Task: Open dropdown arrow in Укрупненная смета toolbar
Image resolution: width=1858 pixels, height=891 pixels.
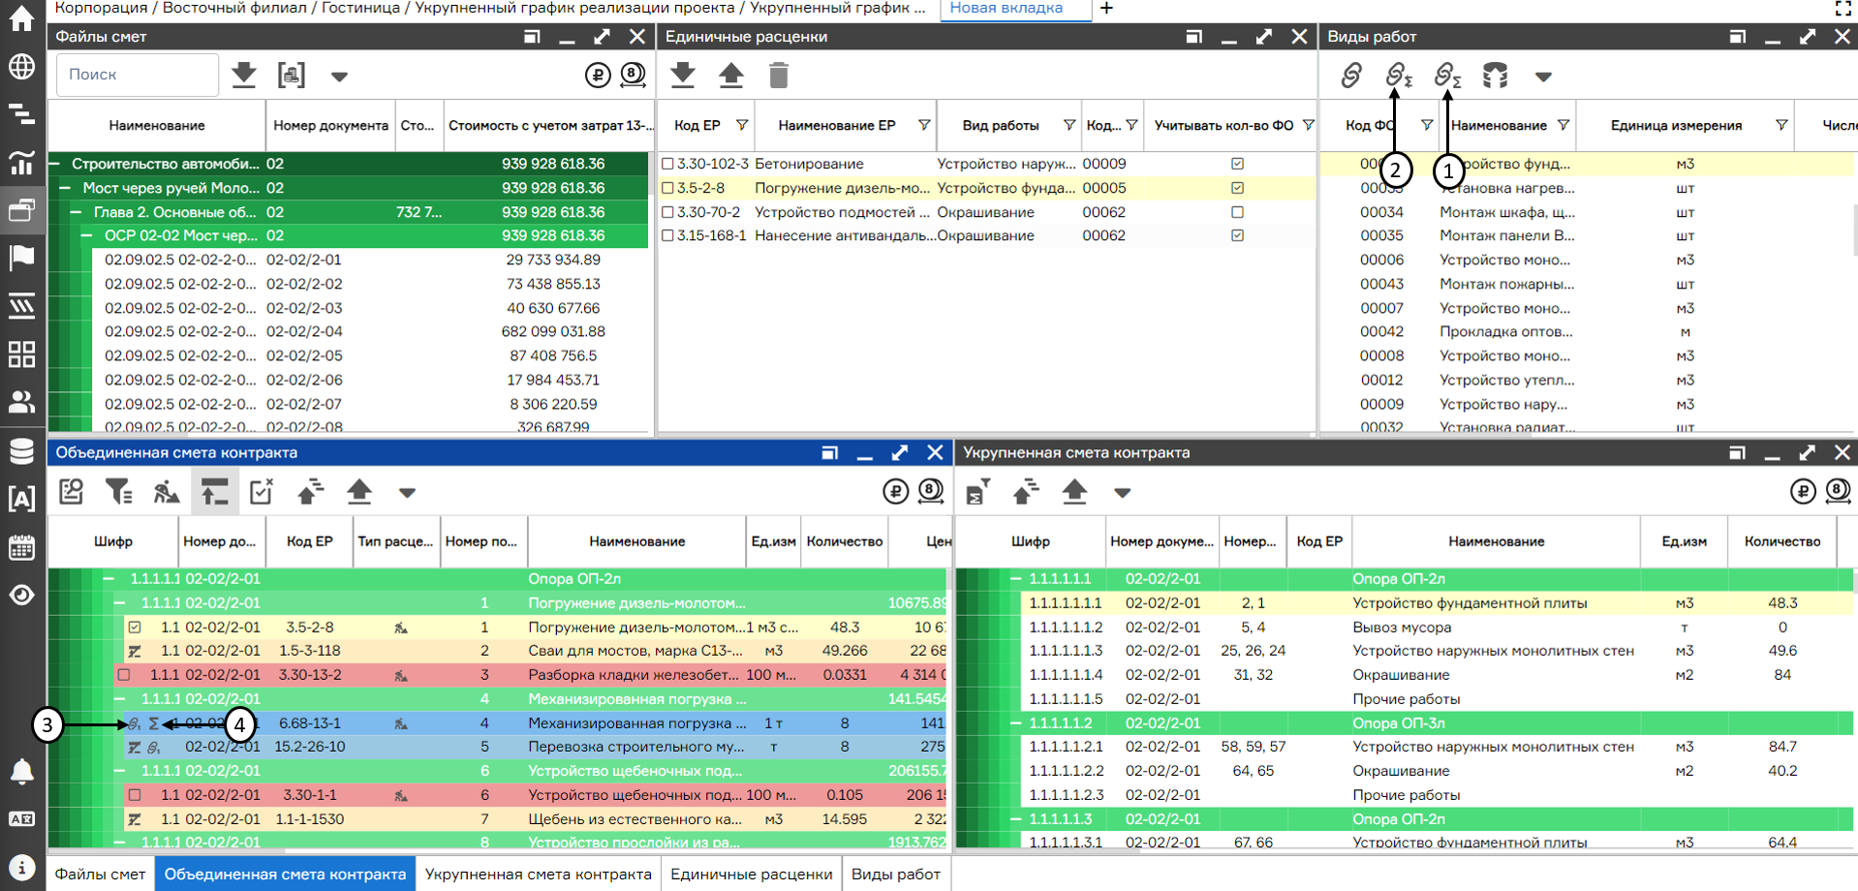Action: [x=1122, y=493]
